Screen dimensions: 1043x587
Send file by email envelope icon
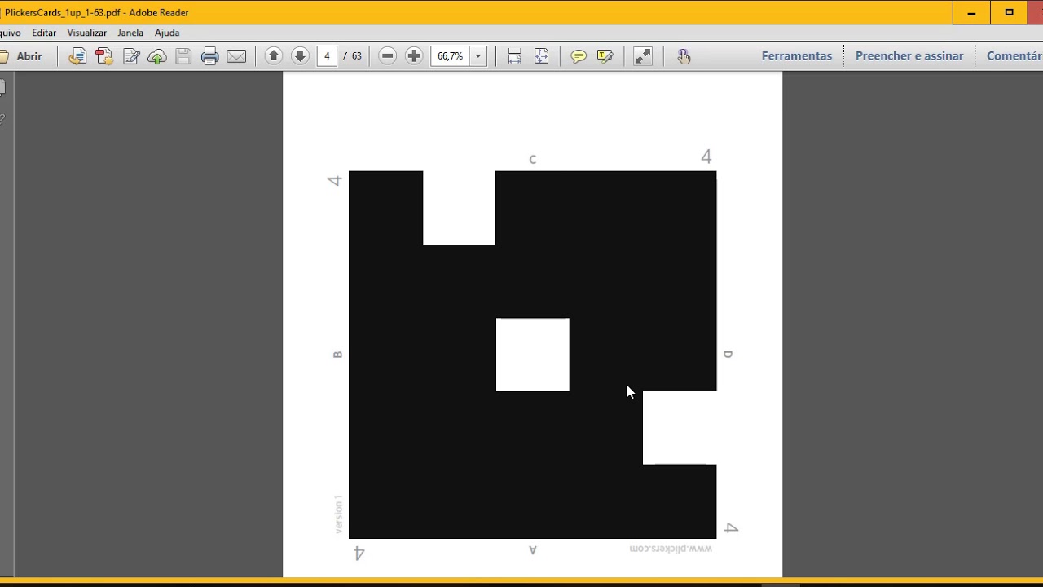point(236,56)
